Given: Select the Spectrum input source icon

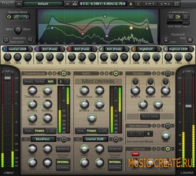Looking at the screenshot, I should [x=170, y=17].
